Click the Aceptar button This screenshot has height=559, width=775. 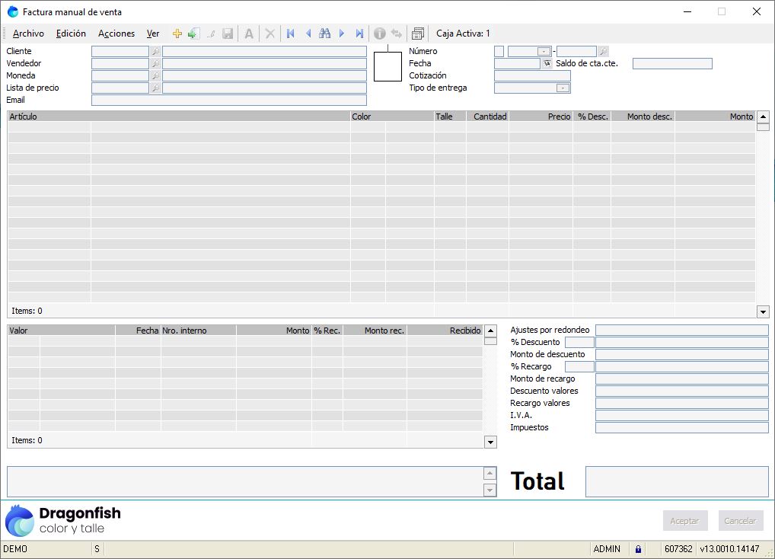click(685, 521)
